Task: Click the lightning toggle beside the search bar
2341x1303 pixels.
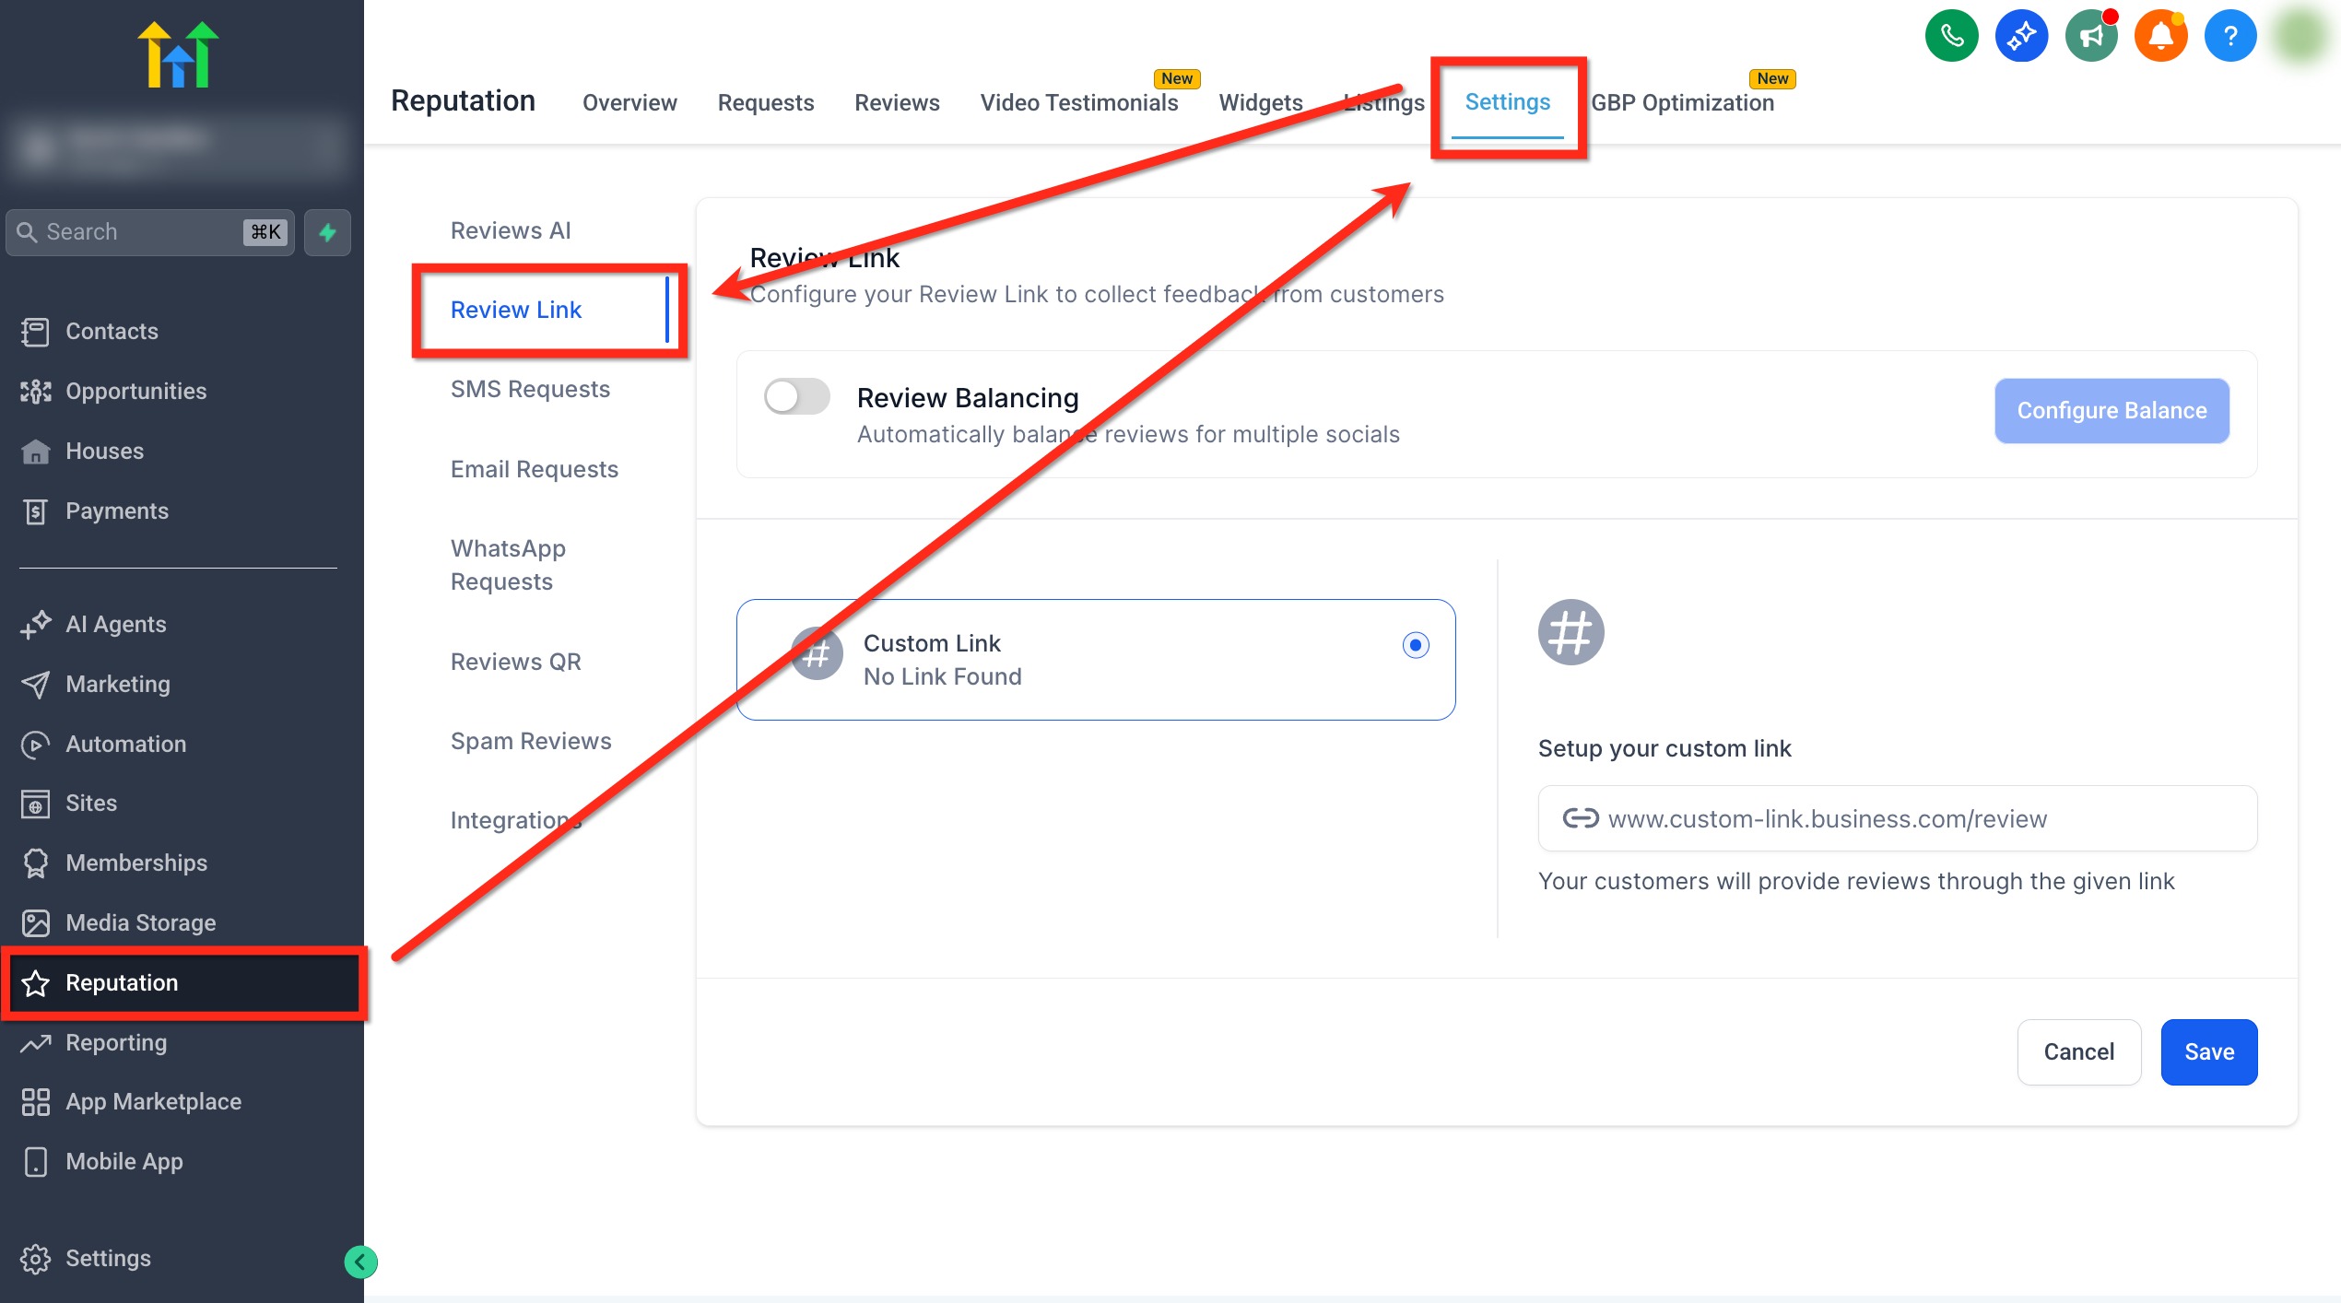Action: pyautogui.click(x=327, y=232)
